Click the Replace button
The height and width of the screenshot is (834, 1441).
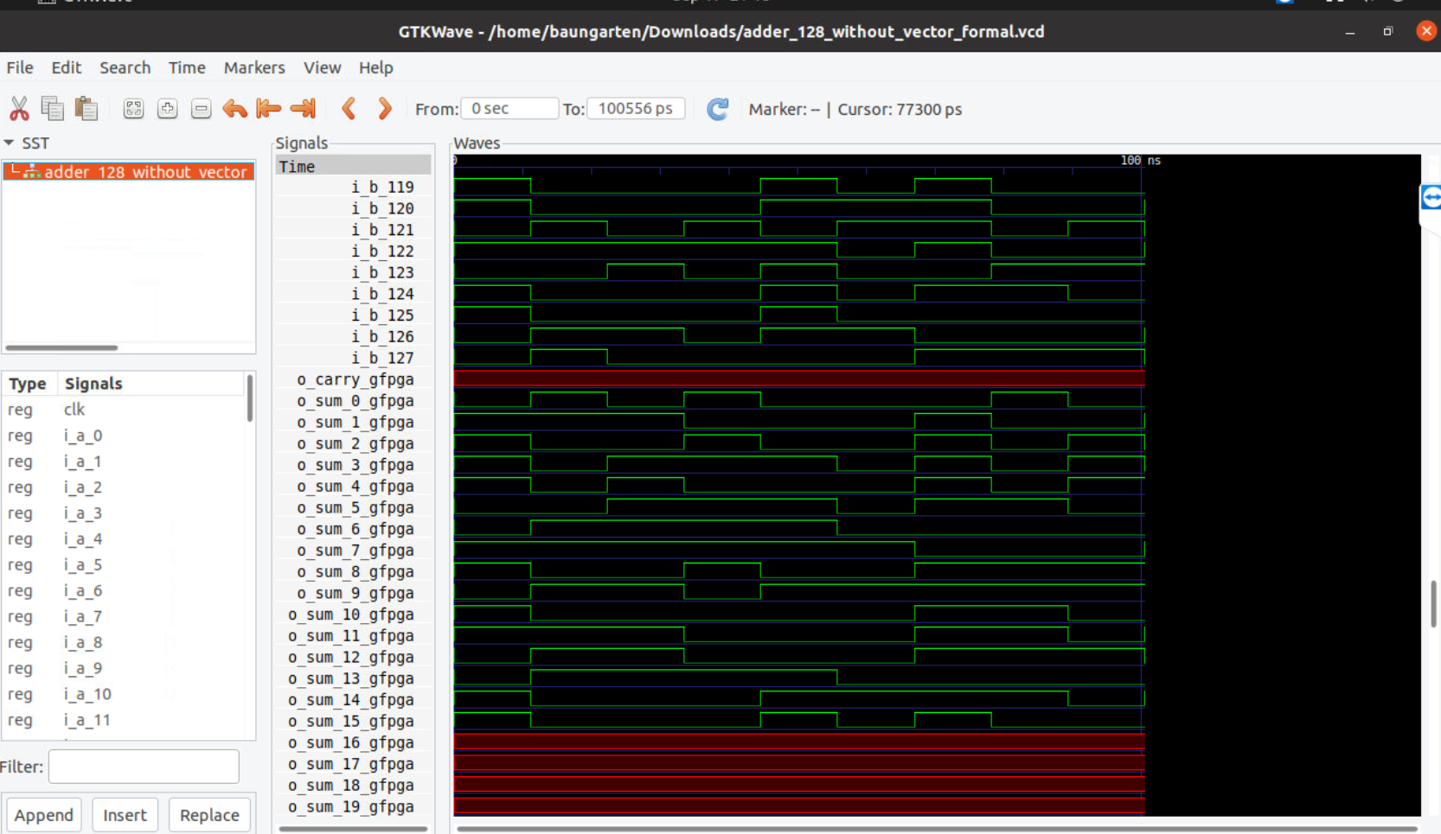point(209,815)
